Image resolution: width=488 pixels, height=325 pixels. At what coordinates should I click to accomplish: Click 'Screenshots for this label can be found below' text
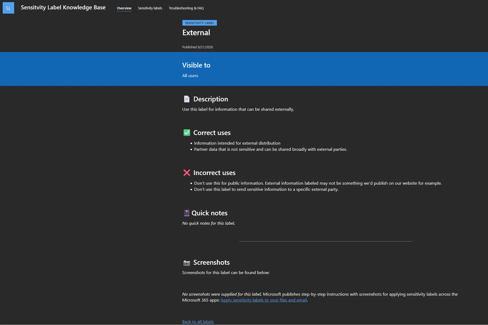(226, 273)
